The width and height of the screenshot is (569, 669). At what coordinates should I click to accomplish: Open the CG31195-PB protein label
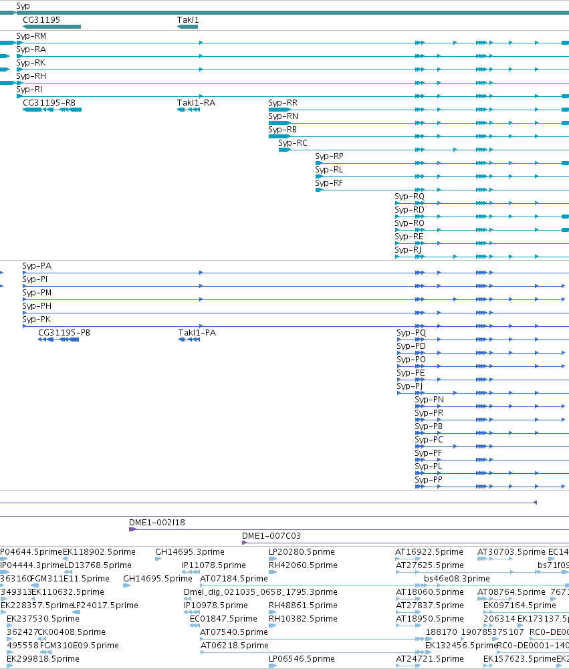click(64, 333)
